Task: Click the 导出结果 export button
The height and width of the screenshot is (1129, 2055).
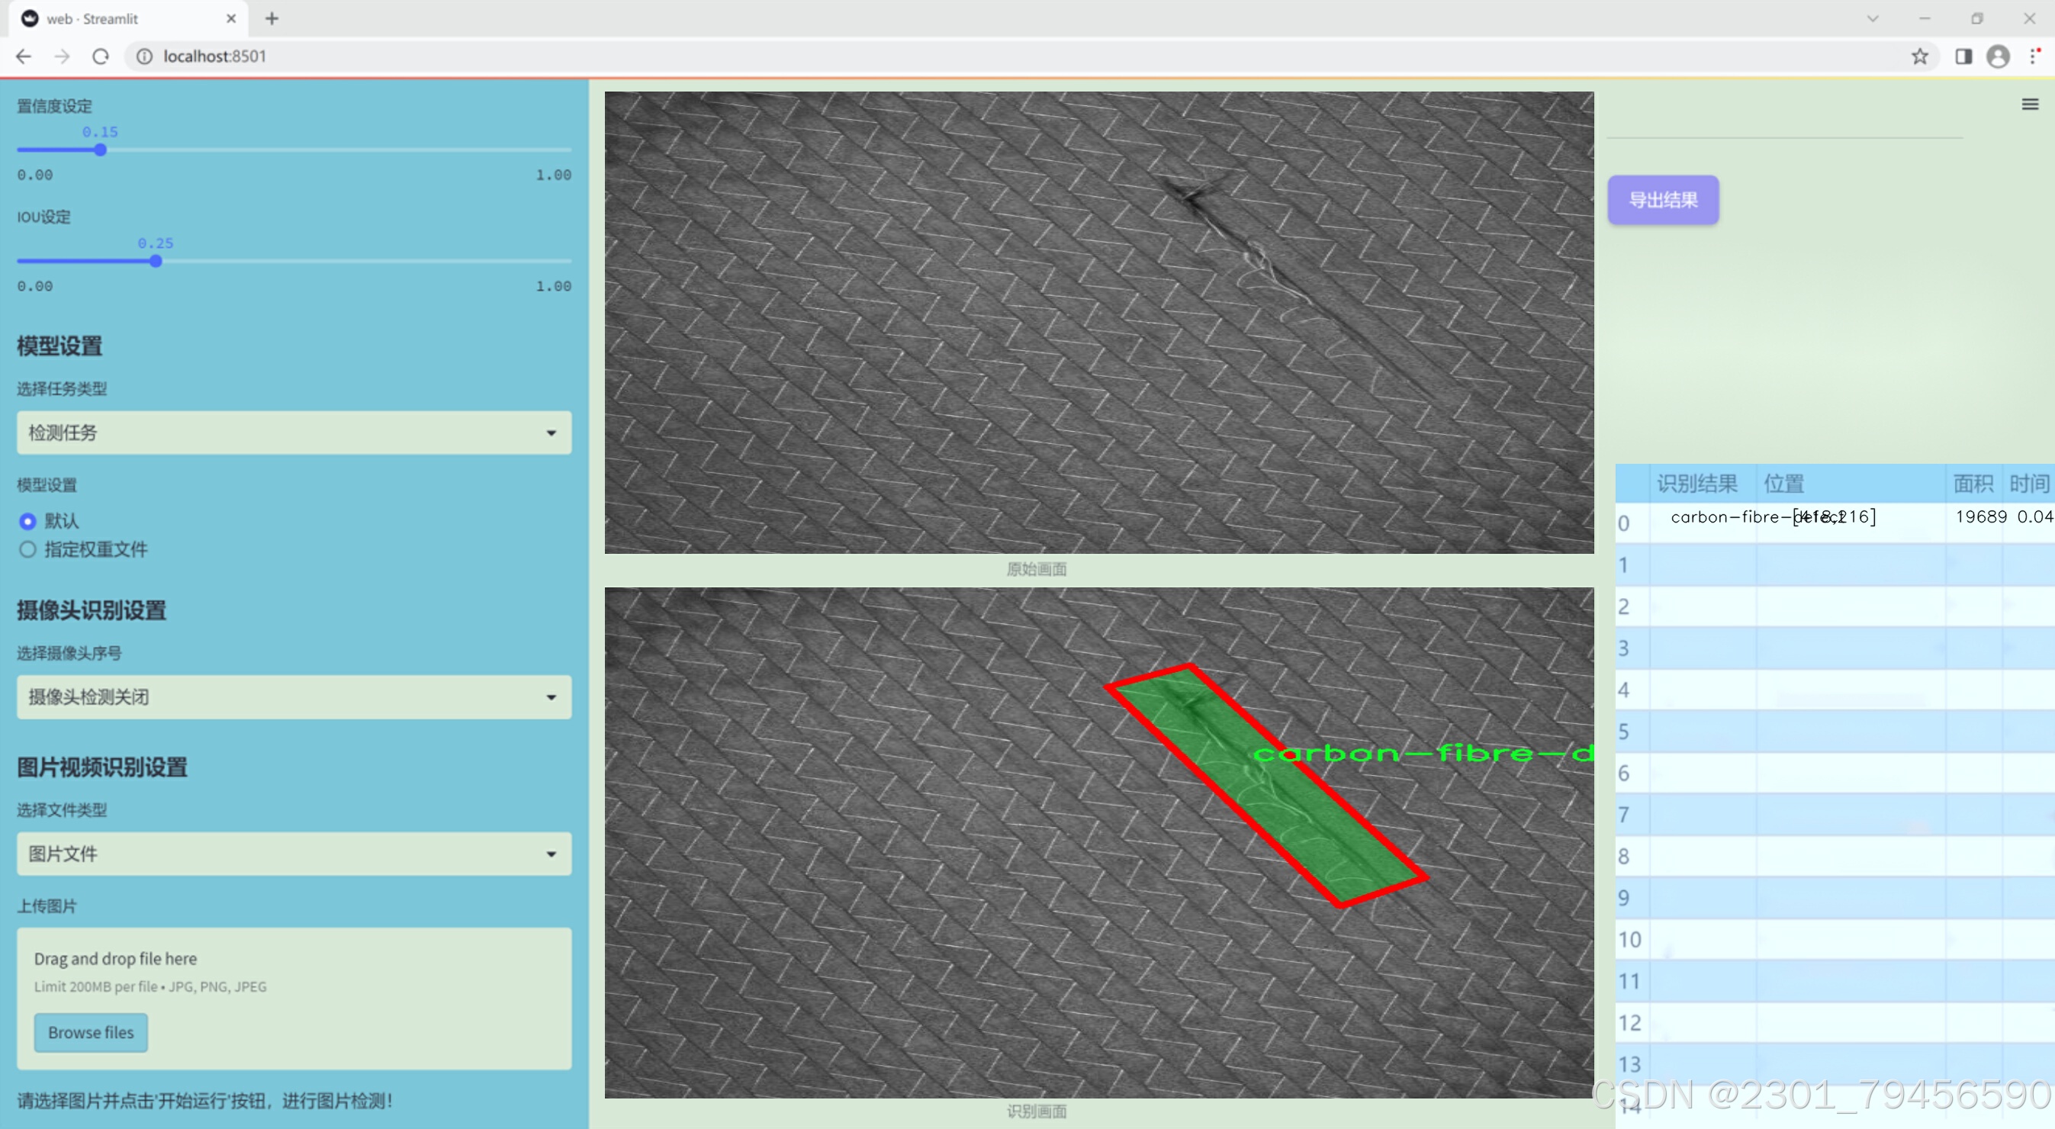Action: click(x=1662, y=199)
